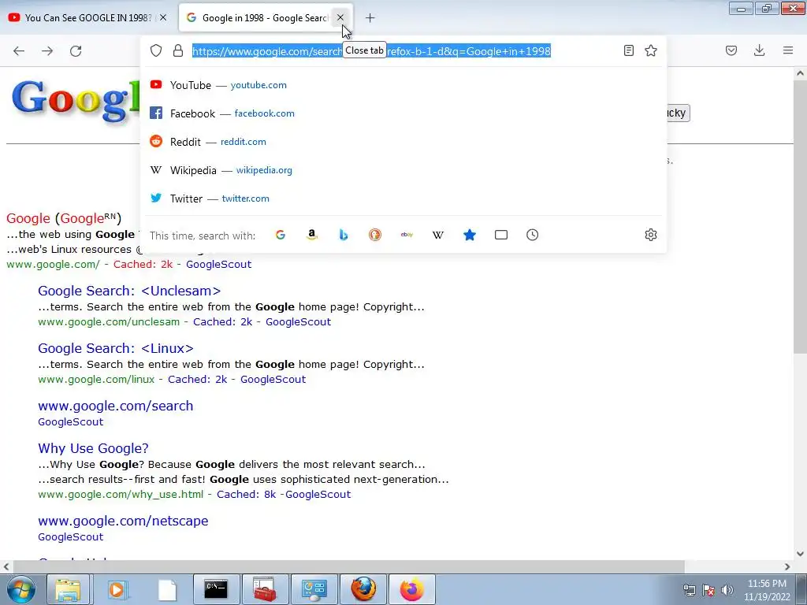Open search settings gear icon
807x605 pixels.
(x=650, y=235)
